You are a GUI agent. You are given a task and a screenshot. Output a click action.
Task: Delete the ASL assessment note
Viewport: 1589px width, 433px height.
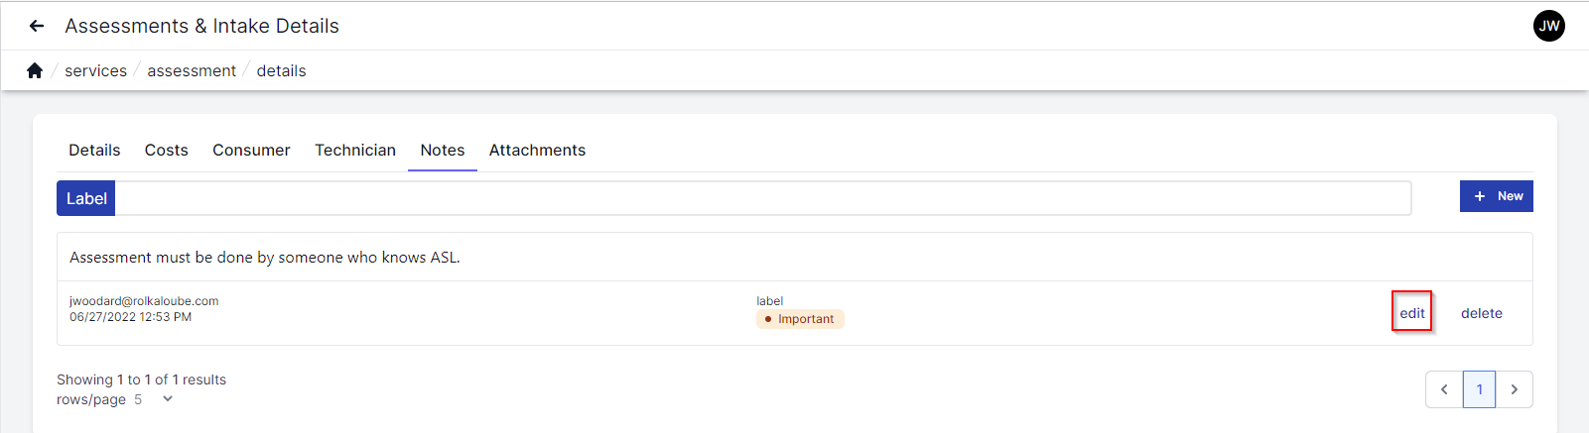(x=1481, y=313)
